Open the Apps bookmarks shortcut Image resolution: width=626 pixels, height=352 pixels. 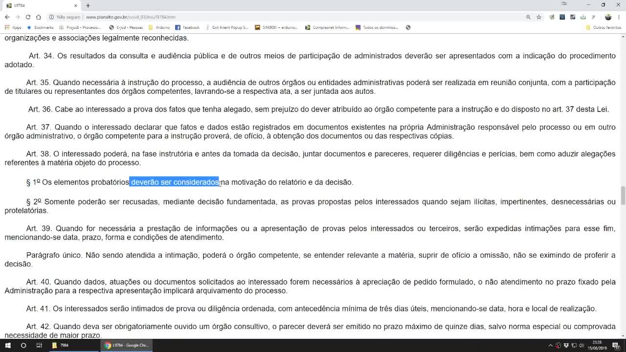13,27
